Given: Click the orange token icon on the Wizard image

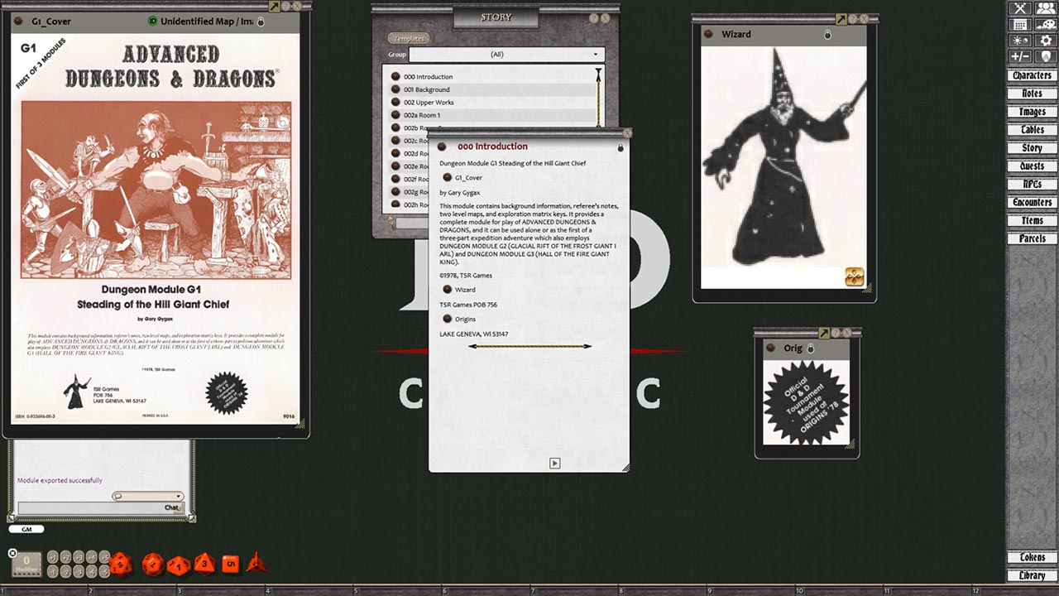Looking at the screenshot, I should point(855,276).
